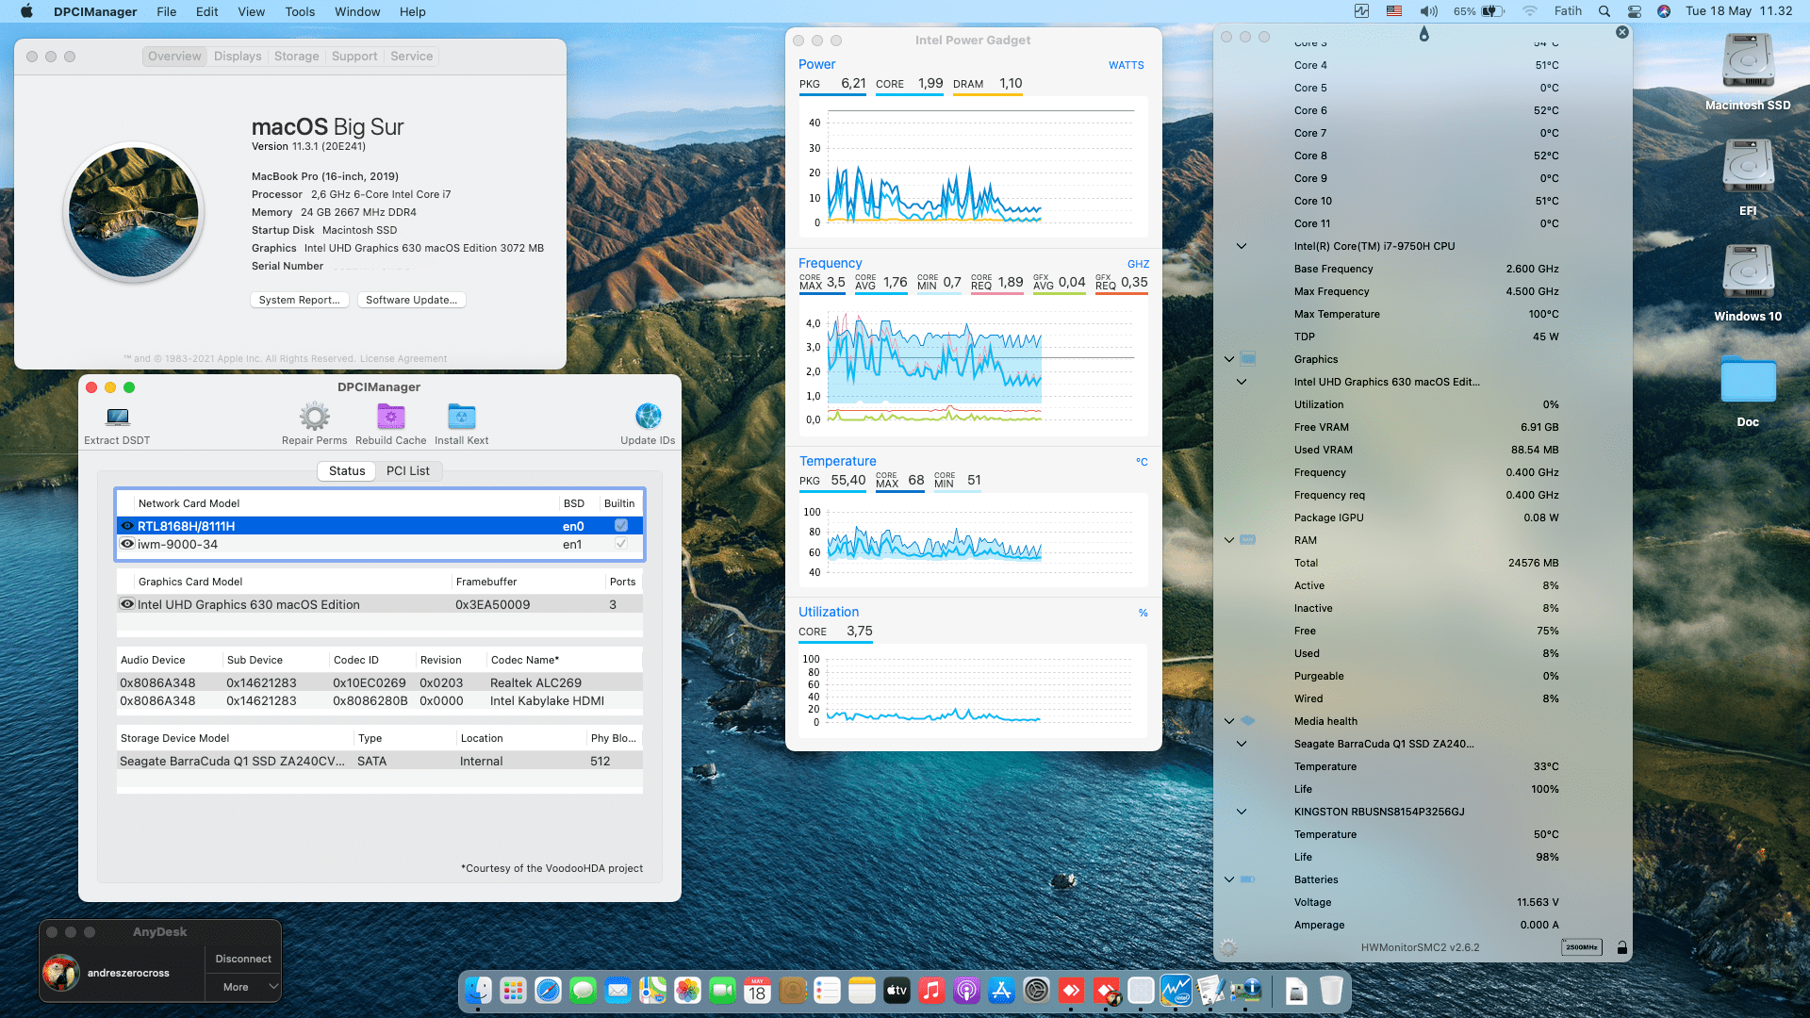Collapse the RAM group

[1229, 540]
